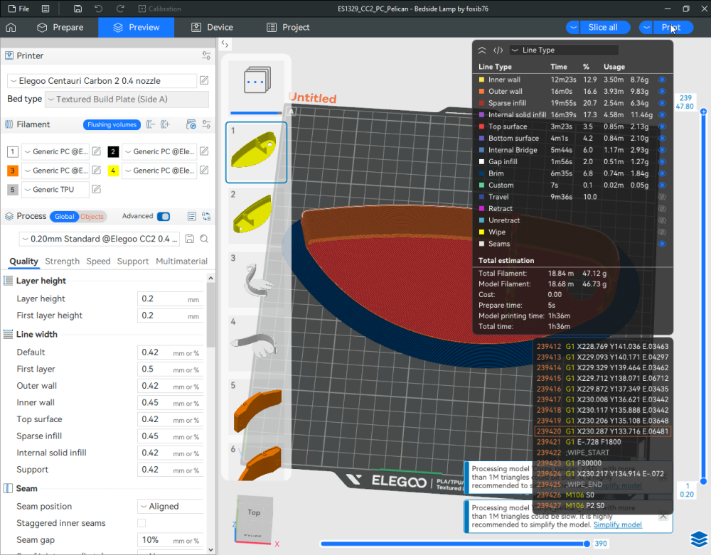Open printer settings sliders icon
711x555 pixels.
[206, 55]
